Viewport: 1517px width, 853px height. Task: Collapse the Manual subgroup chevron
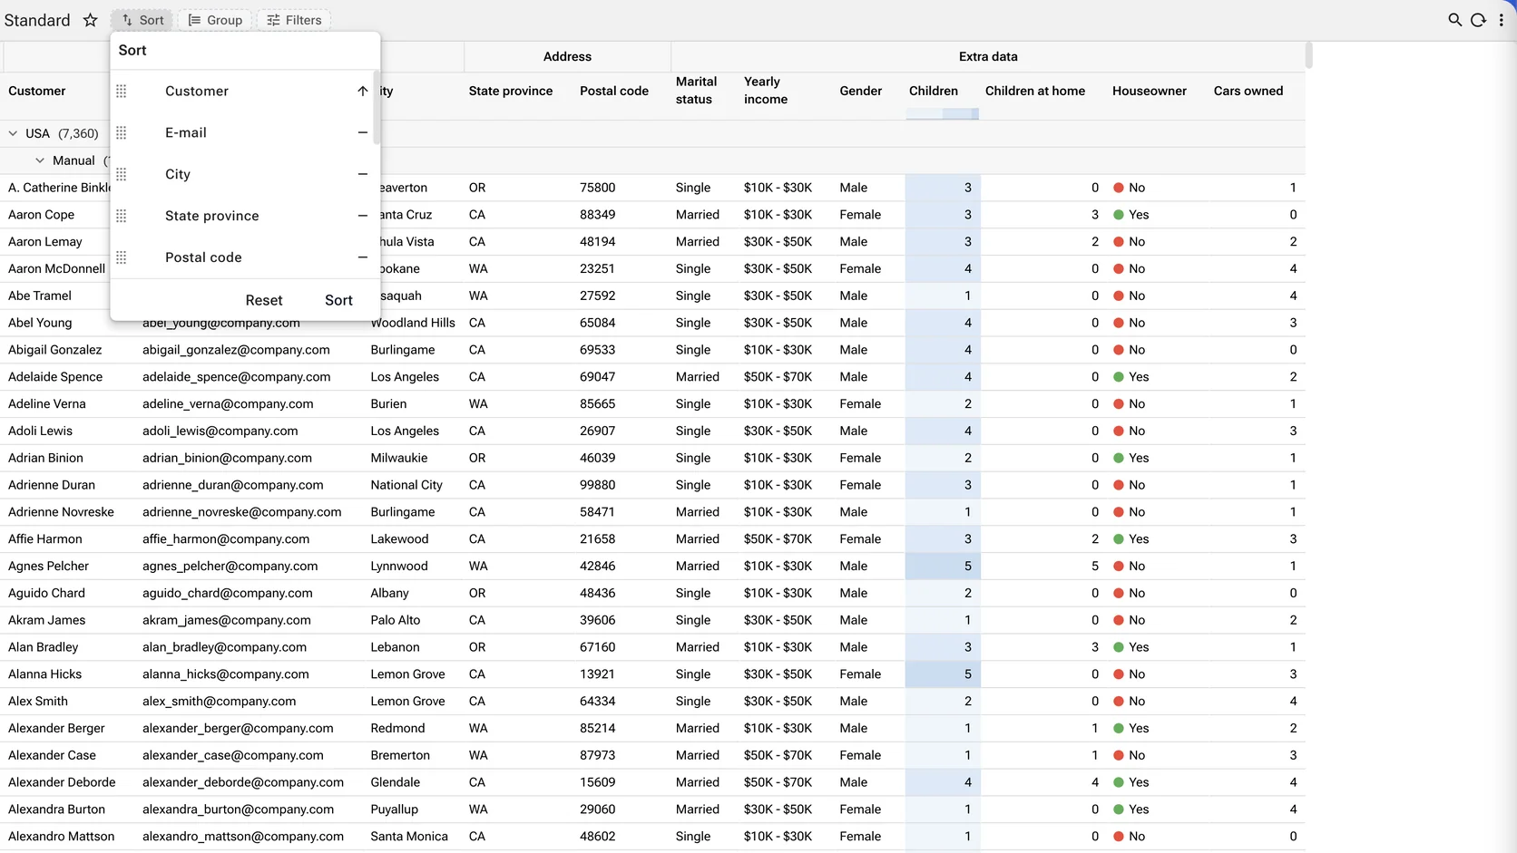coord(40,160)
